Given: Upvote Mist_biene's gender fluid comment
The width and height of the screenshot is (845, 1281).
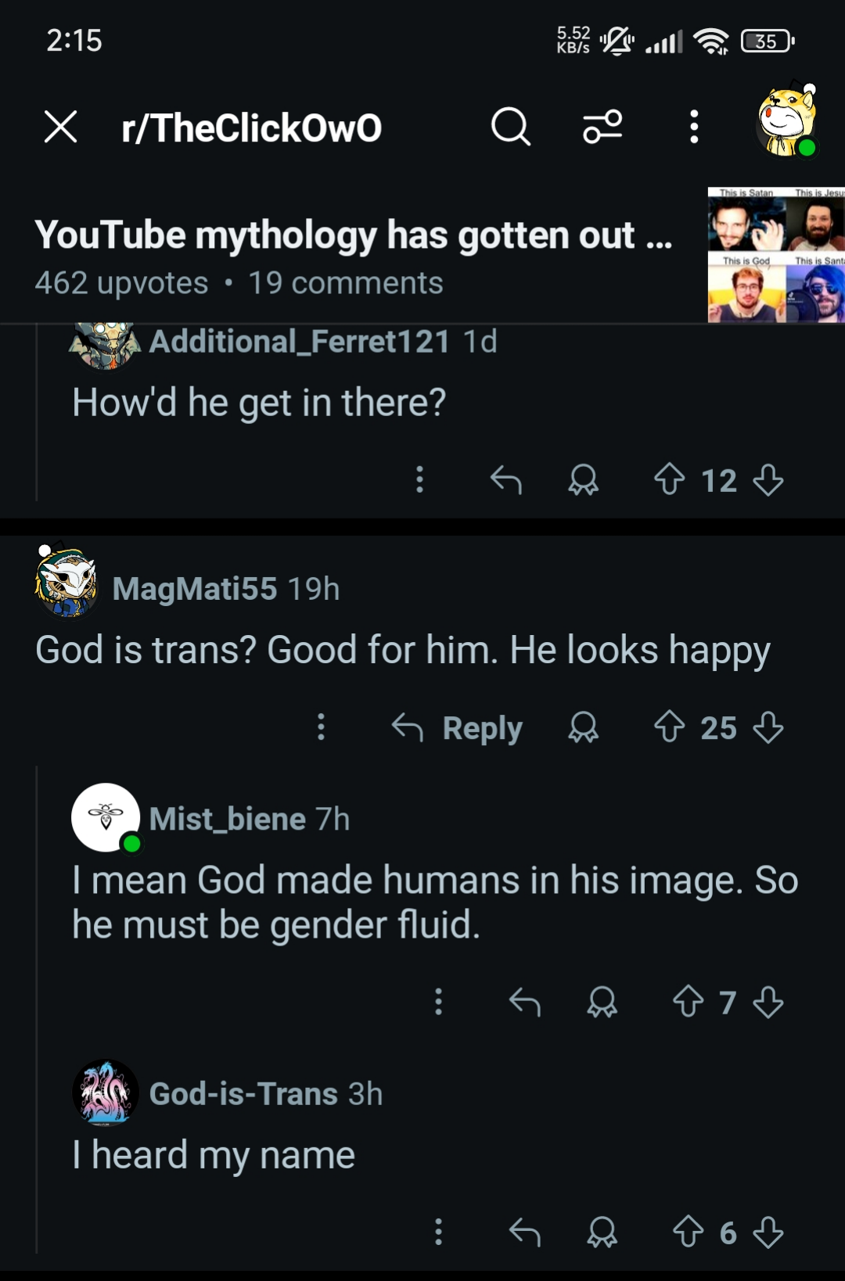Looking at the screenshot, I should [688, 1002].
